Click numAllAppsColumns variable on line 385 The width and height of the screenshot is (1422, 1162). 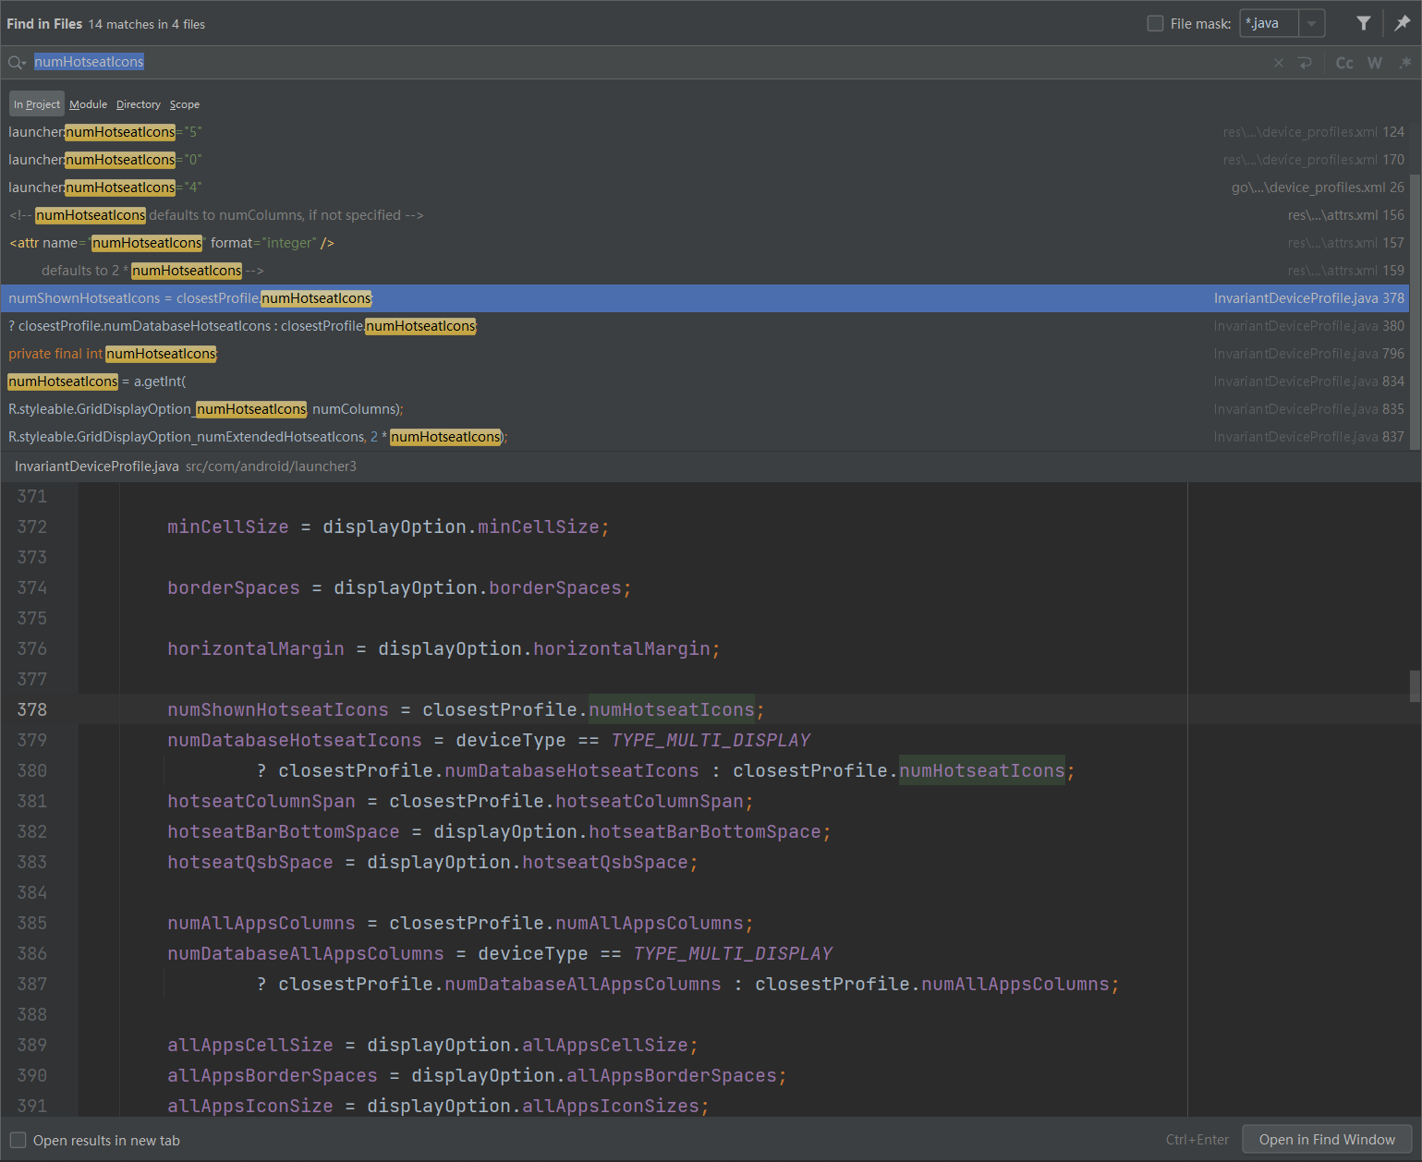tap(261, 923)
